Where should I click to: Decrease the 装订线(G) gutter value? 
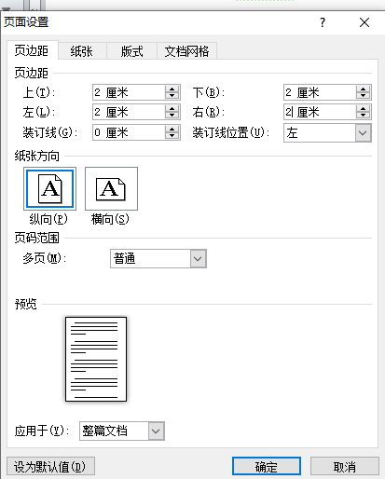[172, 136]
